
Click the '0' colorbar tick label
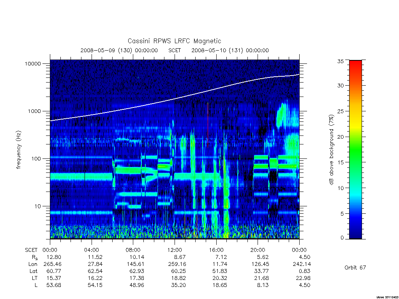click(x=342, y=238)
